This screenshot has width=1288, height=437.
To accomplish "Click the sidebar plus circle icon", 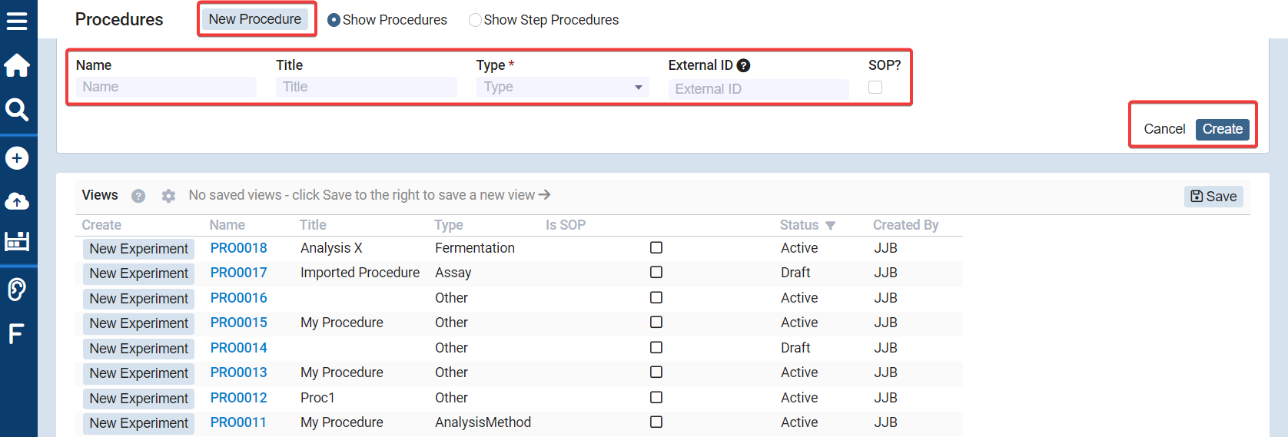I will tap(17, 158).
